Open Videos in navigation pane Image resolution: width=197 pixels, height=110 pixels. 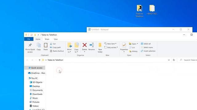point(34,106)
